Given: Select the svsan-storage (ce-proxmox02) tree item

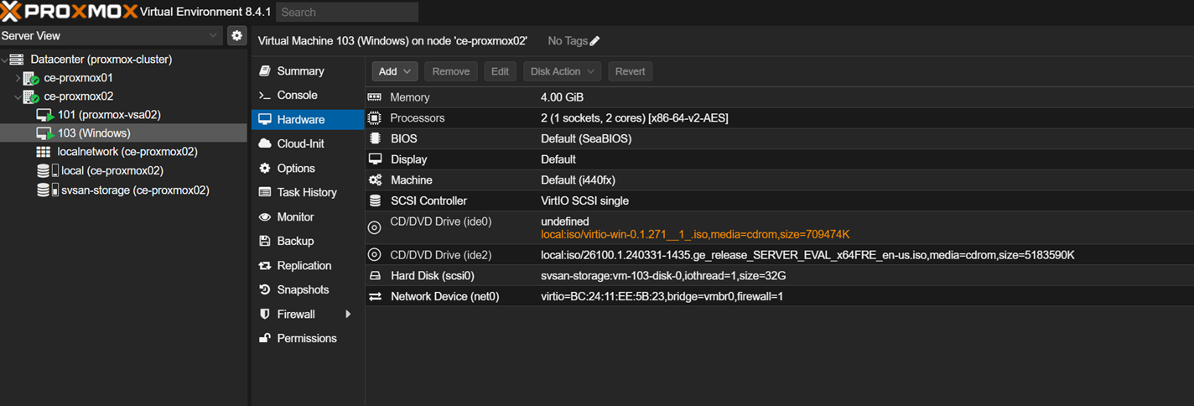Looking at the screenshot, I should pyautogui.click(x=135, y=190).
